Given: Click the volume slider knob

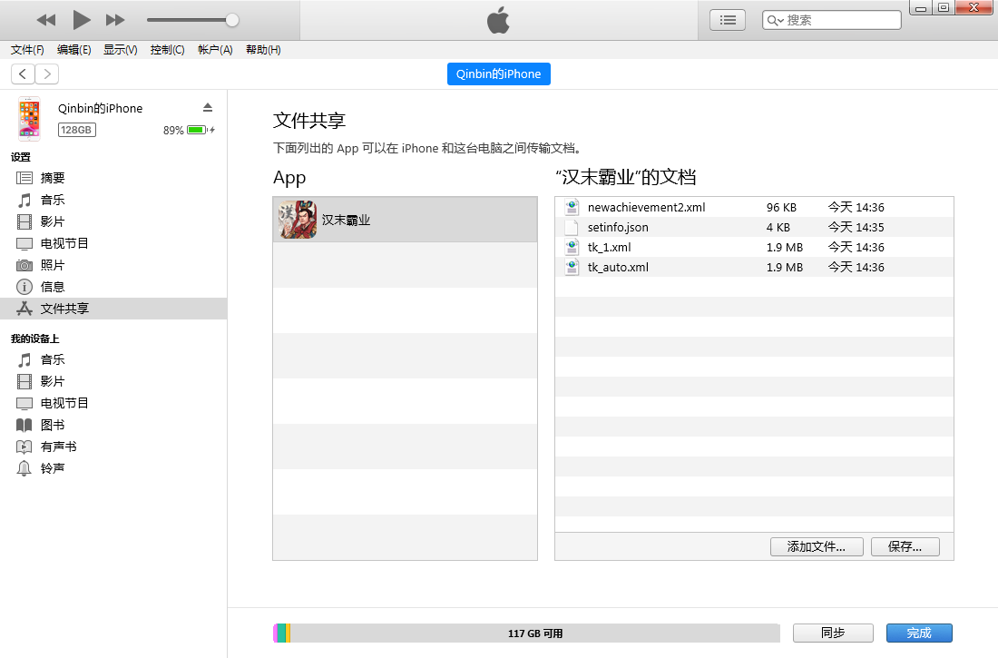Looking at the screenshot, I should pyautogui.click(x=232, y=20).
